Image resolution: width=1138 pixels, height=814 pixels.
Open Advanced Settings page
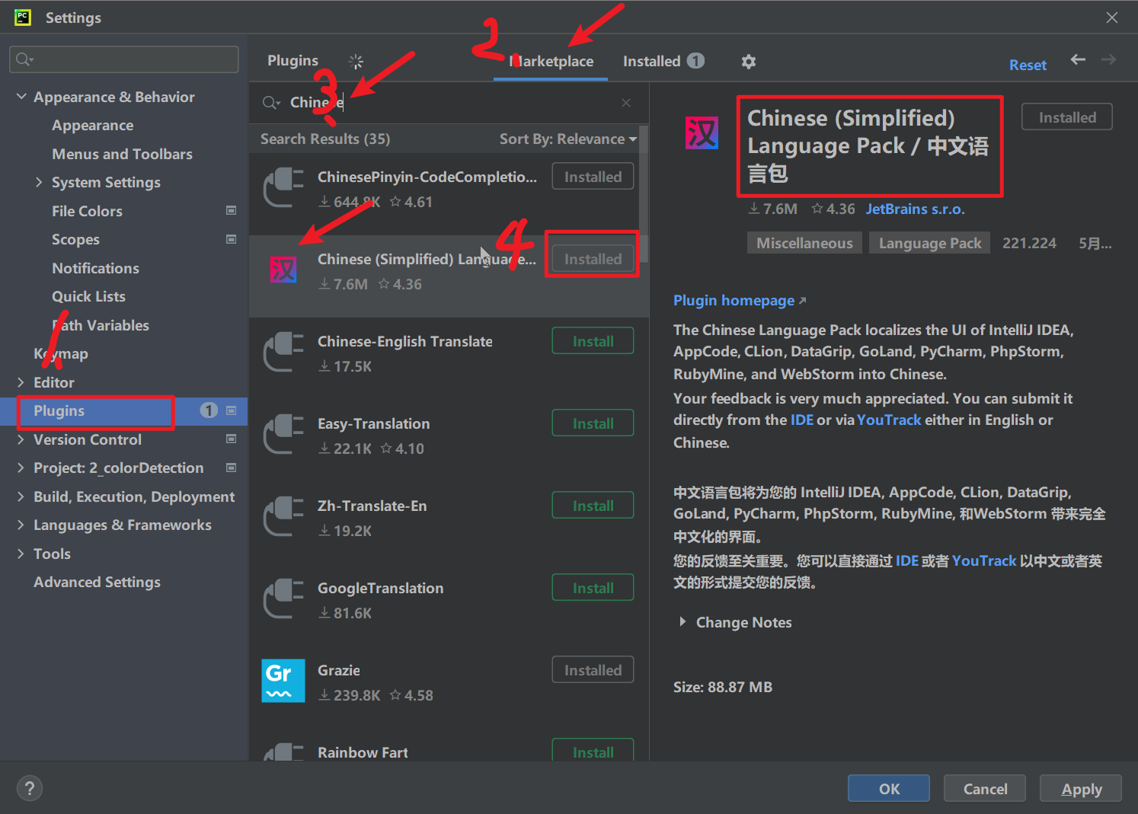97,582
